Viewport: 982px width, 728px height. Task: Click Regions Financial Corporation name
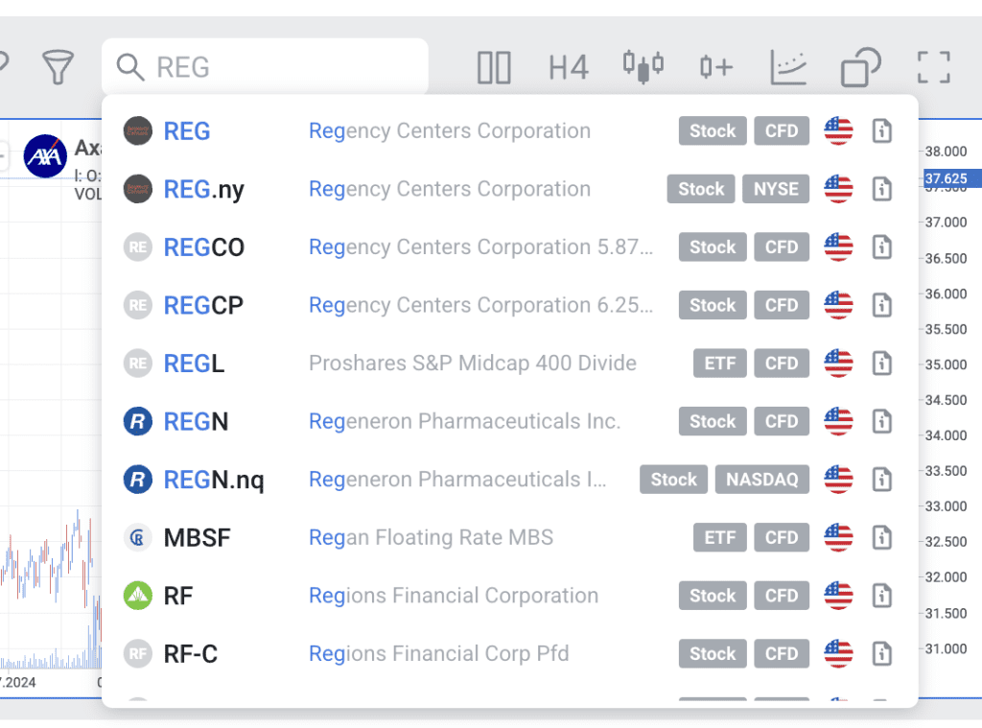[x=454, y=596]
